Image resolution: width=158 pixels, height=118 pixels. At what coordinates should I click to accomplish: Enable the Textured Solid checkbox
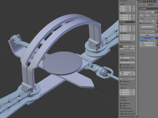[120, 103]
